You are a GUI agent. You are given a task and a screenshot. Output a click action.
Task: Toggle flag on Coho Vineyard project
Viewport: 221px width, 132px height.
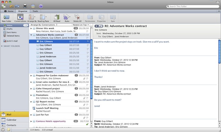[x=87, y=91]
